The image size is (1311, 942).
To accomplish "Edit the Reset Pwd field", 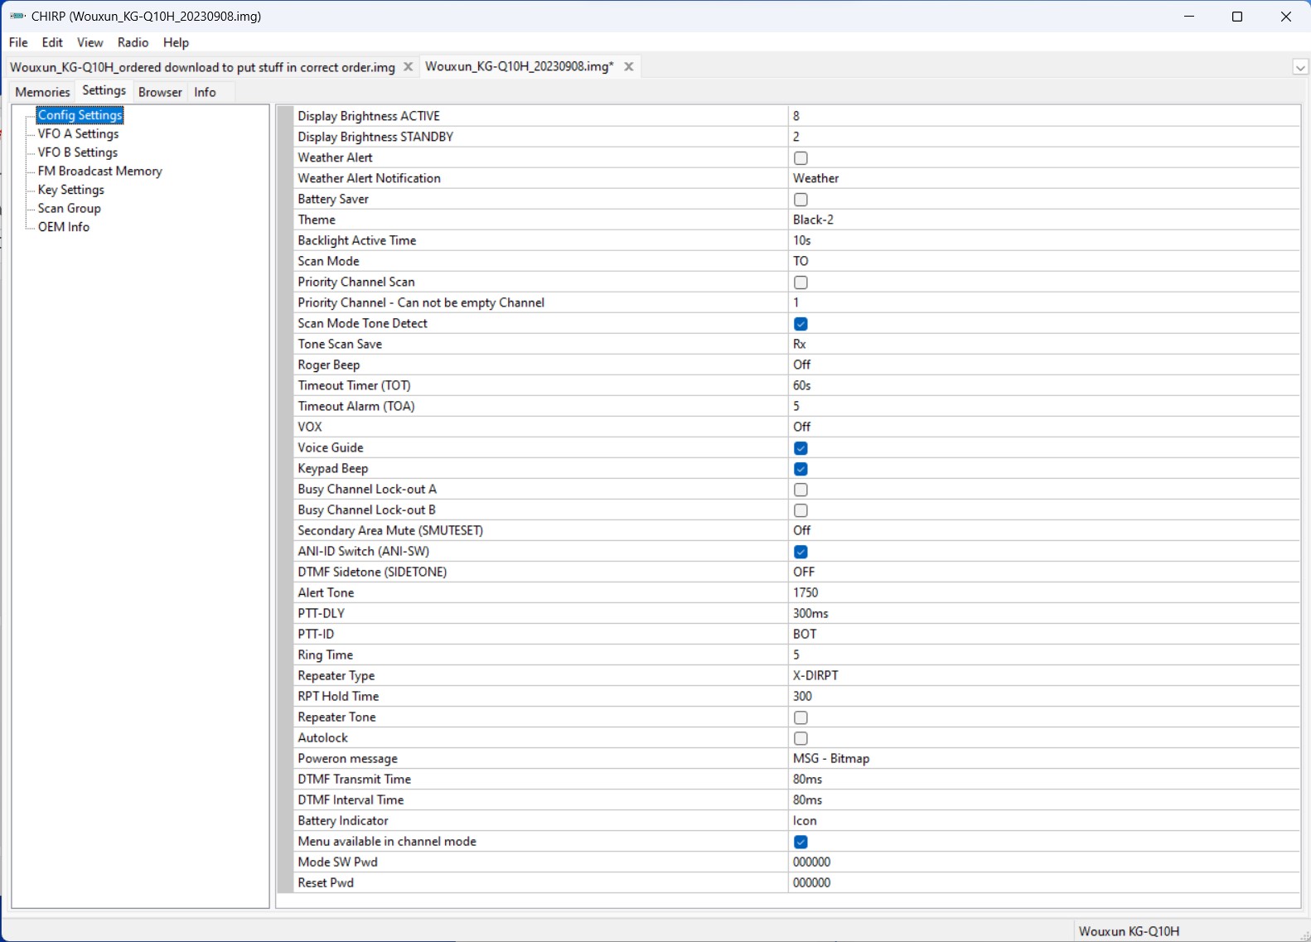I will pyautogui.click(x=1043, y=882).
